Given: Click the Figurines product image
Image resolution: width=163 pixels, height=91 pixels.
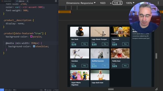Looking at the screenshot, I should pos(120,32).
